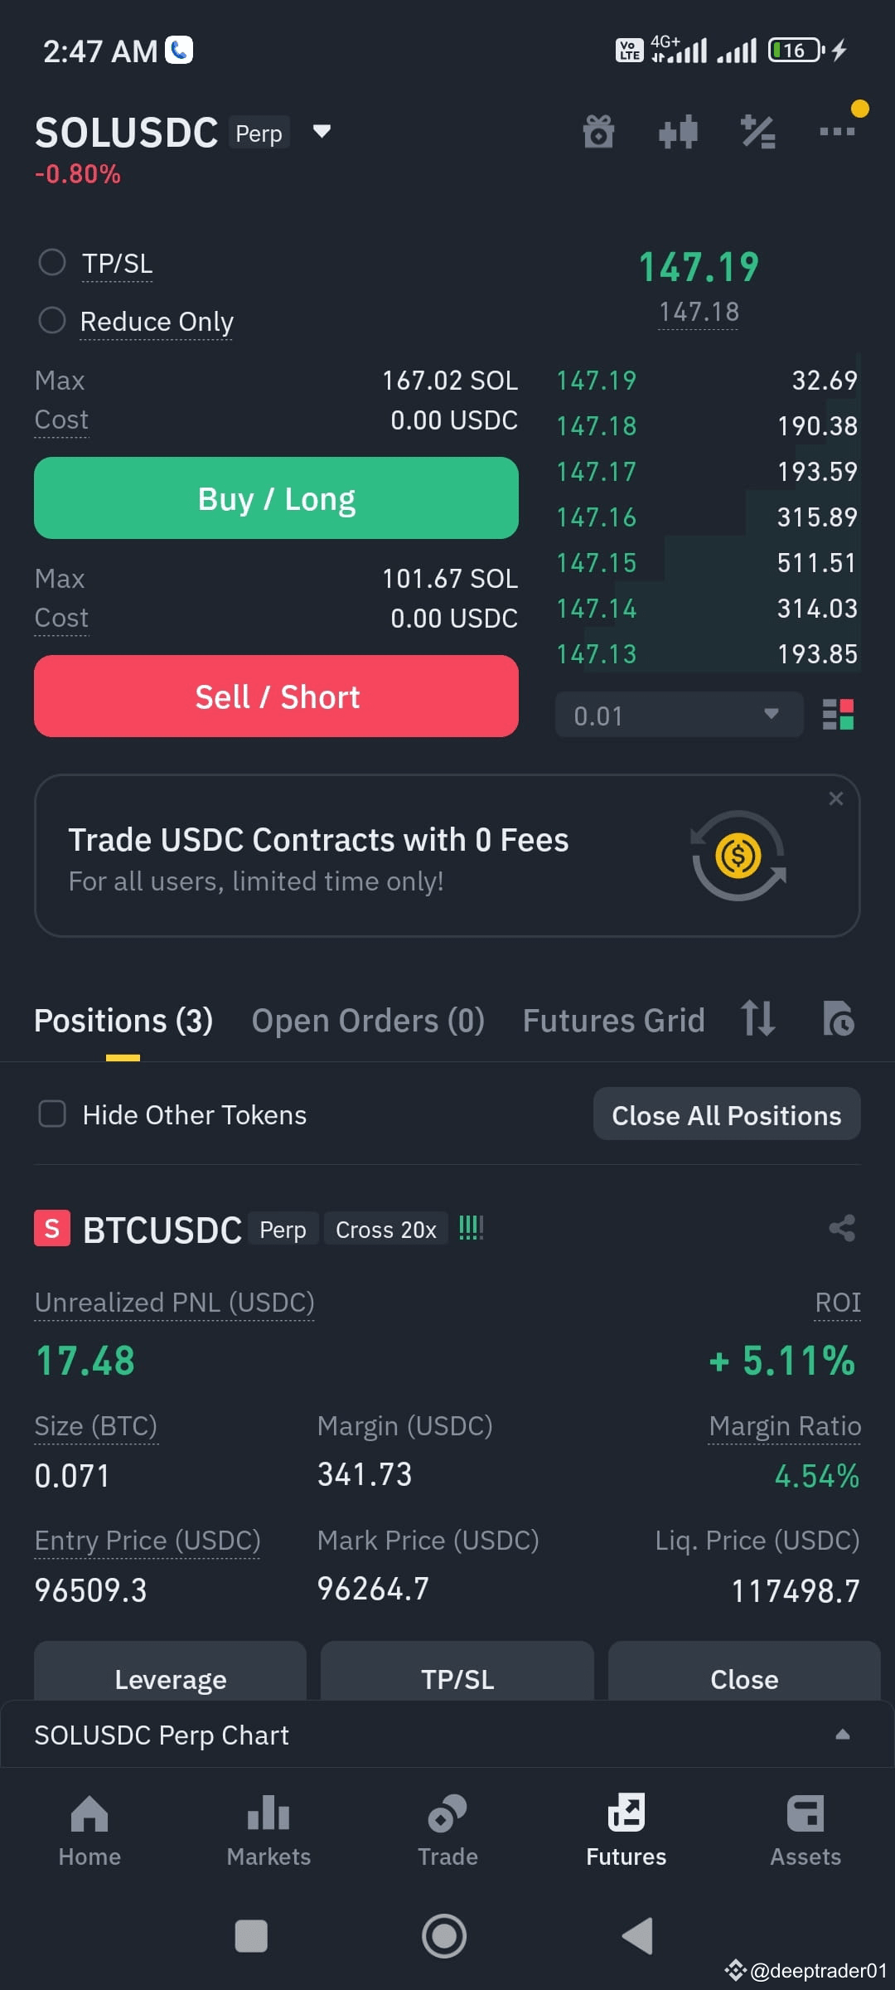This screenshot has width=895, height=1990.
Task: Open the gift rewards icon
Action: tap(598, 132)
